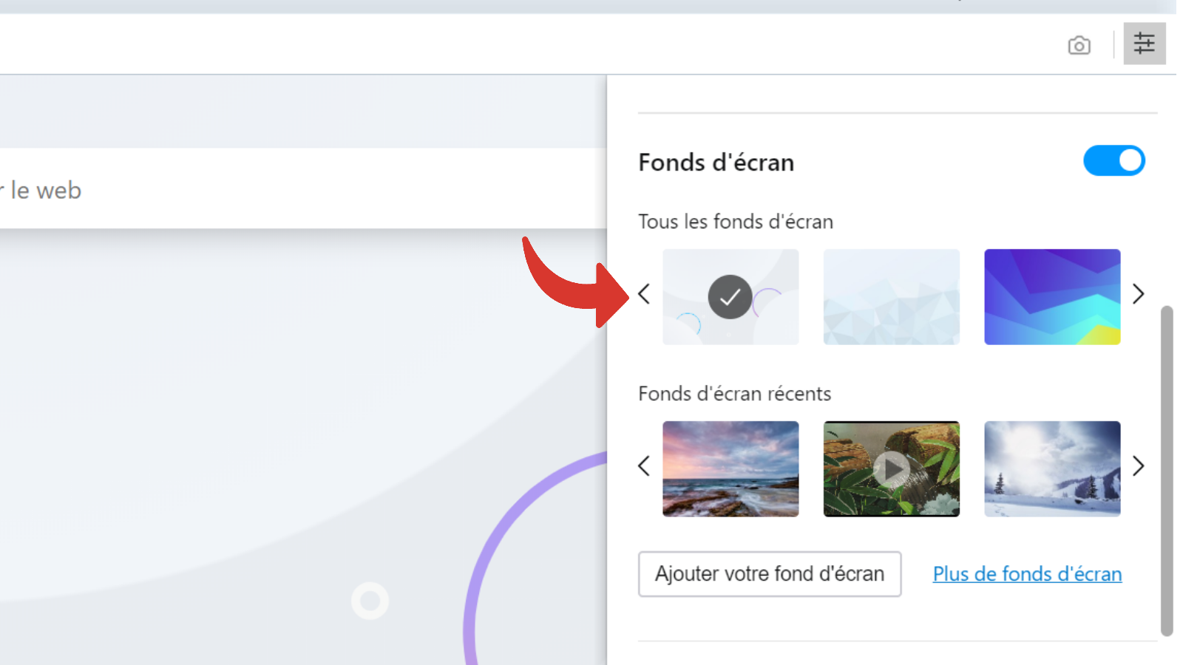
Task: Choose the snowy mountain wallpaper thumbnail
Action: (1052, 468)
